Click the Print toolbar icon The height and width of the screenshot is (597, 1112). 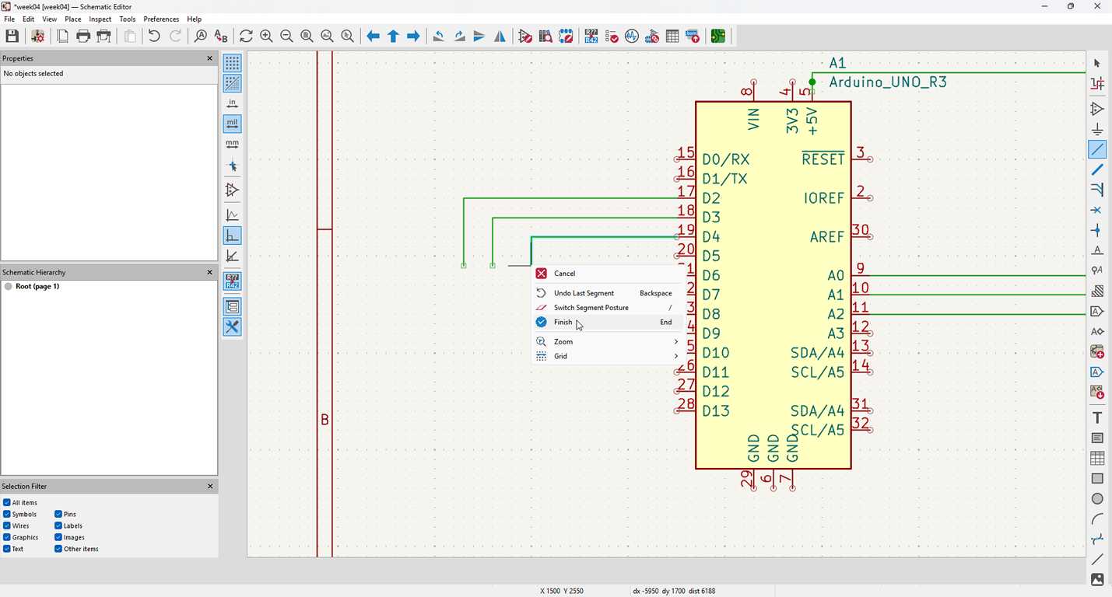pyautogui.click(x=83, y=36)
